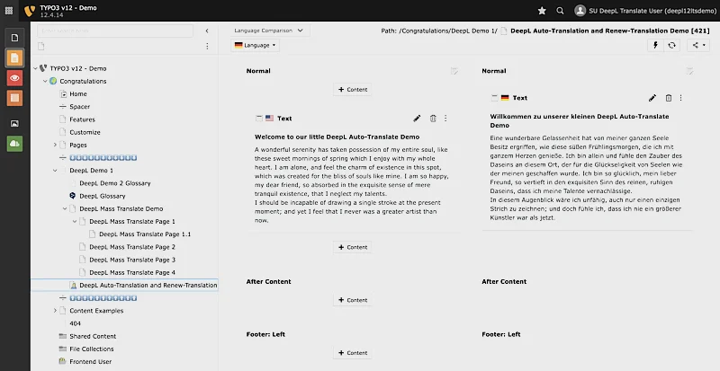720x371 pixels.
Task: Open the green cloud module icon
Action: (14, 144)
